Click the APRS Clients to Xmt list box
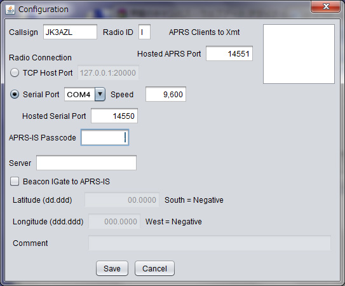This screenshot has width=345, height=286. [x=299, y=54]
